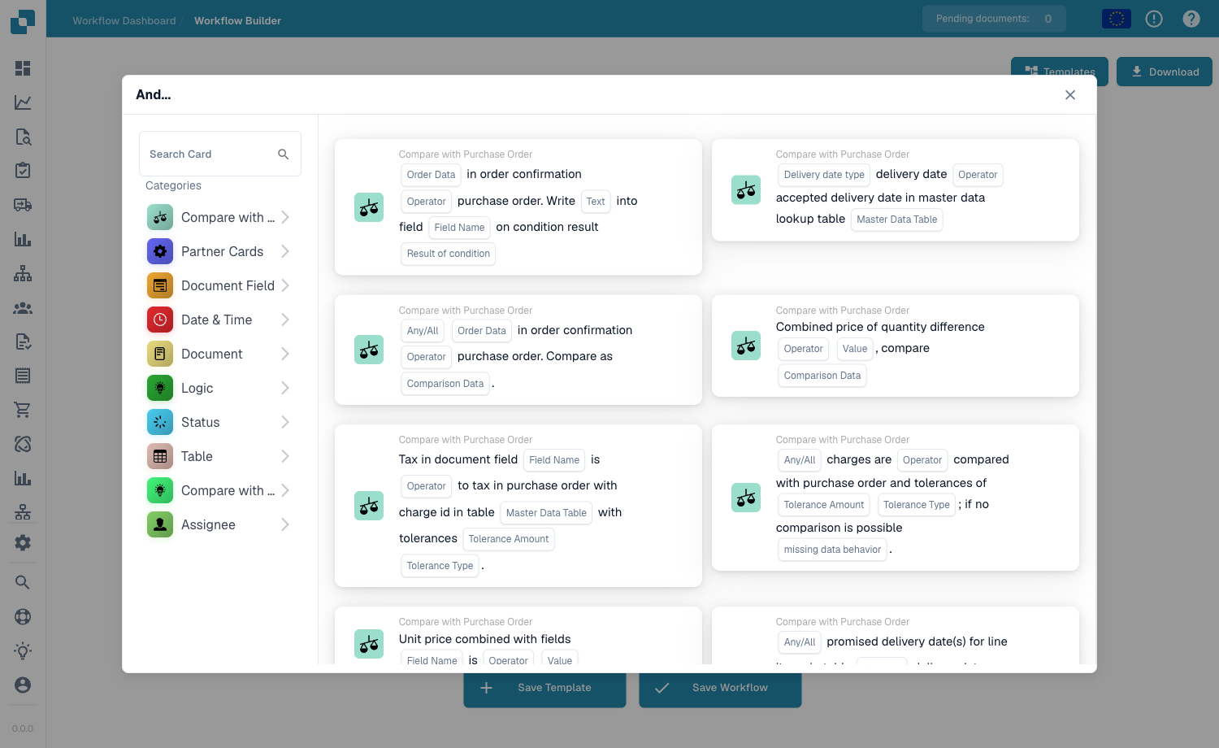Click the orange Document Field category icon

[x=160, y=285]
